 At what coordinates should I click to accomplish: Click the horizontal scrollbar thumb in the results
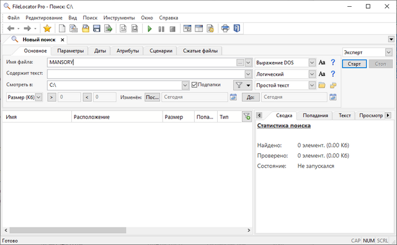point(68,230)
